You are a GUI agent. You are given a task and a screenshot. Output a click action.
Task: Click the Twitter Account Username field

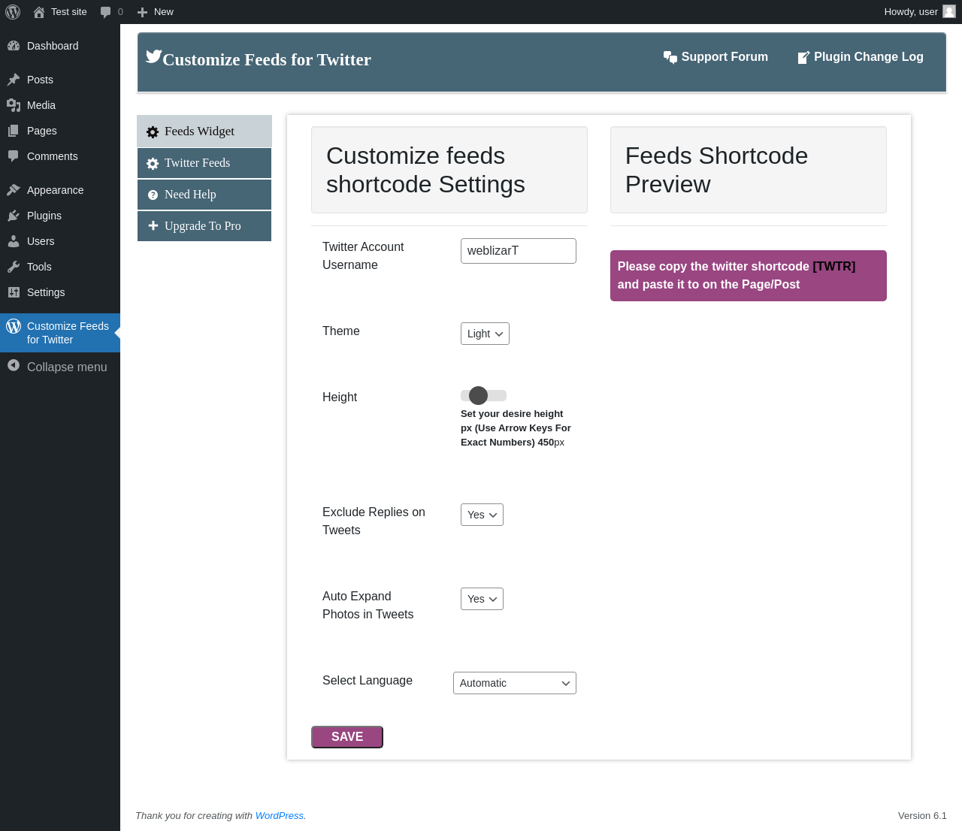click(x=519, y=251)
